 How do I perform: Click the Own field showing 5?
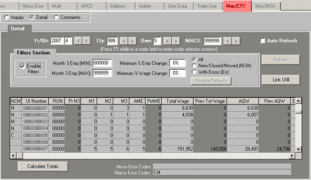point(157,41)
